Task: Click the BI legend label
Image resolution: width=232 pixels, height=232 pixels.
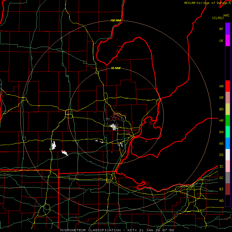Action: (x=221, y=189)
